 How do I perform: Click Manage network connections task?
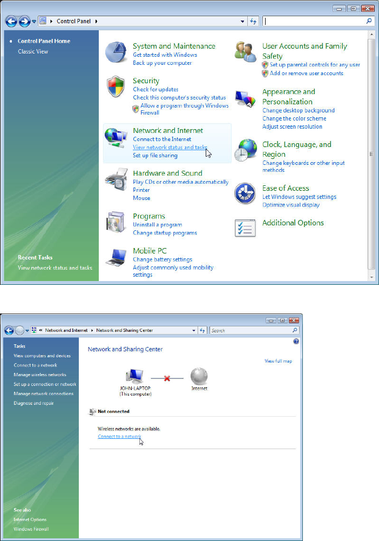point(43,393)
